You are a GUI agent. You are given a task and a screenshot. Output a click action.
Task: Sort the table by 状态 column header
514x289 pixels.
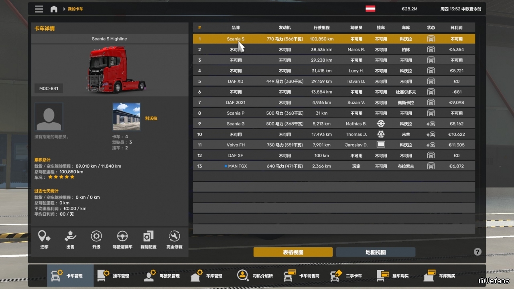click(431, 28)
